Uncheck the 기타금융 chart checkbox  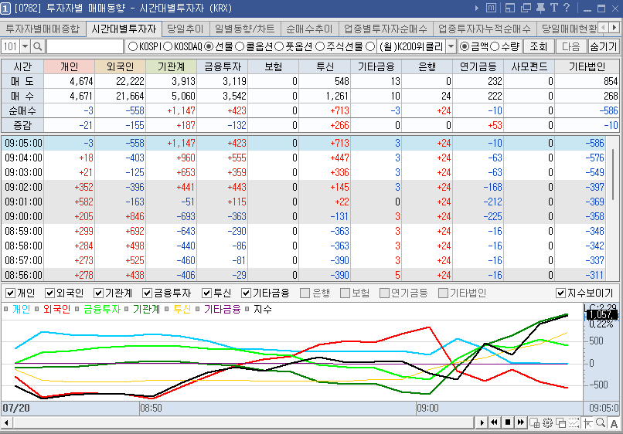246,293
